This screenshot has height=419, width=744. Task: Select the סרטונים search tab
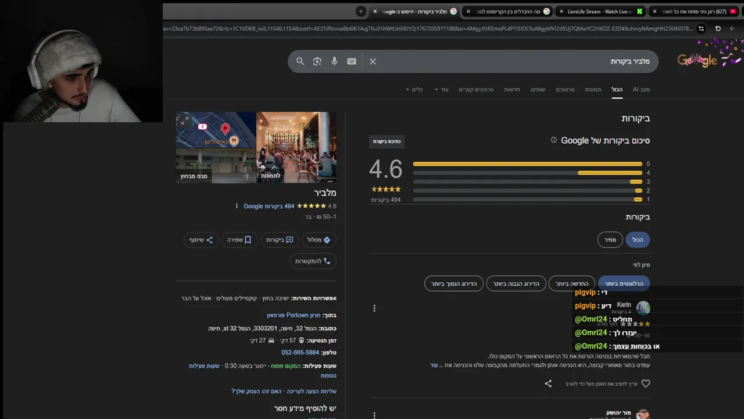pyautogui.click(x=565, y=90)
